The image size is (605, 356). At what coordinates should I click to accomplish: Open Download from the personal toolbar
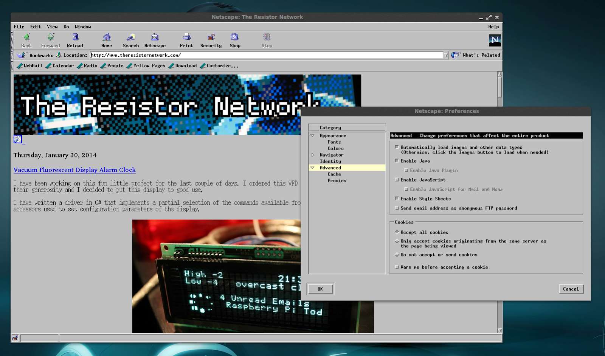point(183,66)
